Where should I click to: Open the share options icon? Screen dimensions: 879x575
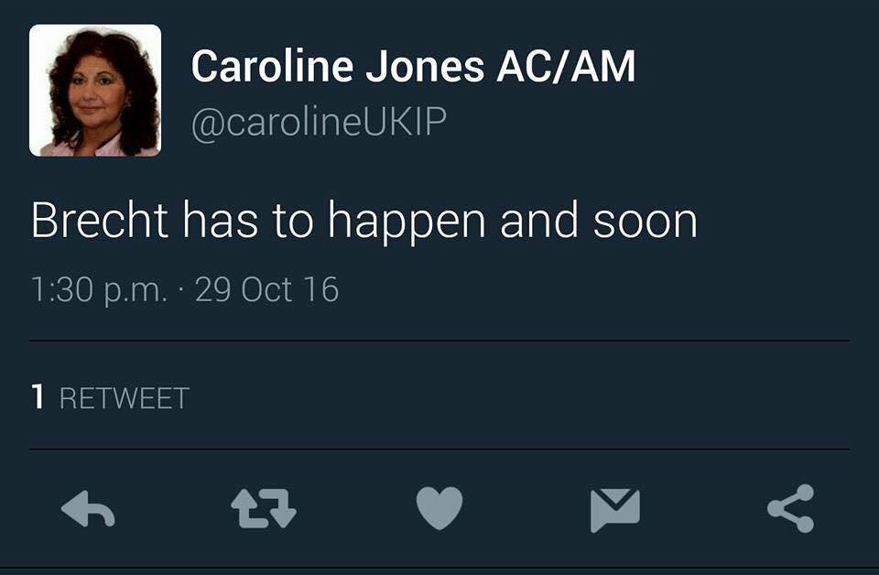coord(790,508)
